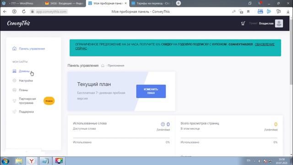
Task: Open the username Владислав in header
Action: click(266, 23)
